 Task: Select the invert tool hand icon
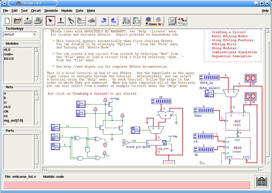(81, 21)
